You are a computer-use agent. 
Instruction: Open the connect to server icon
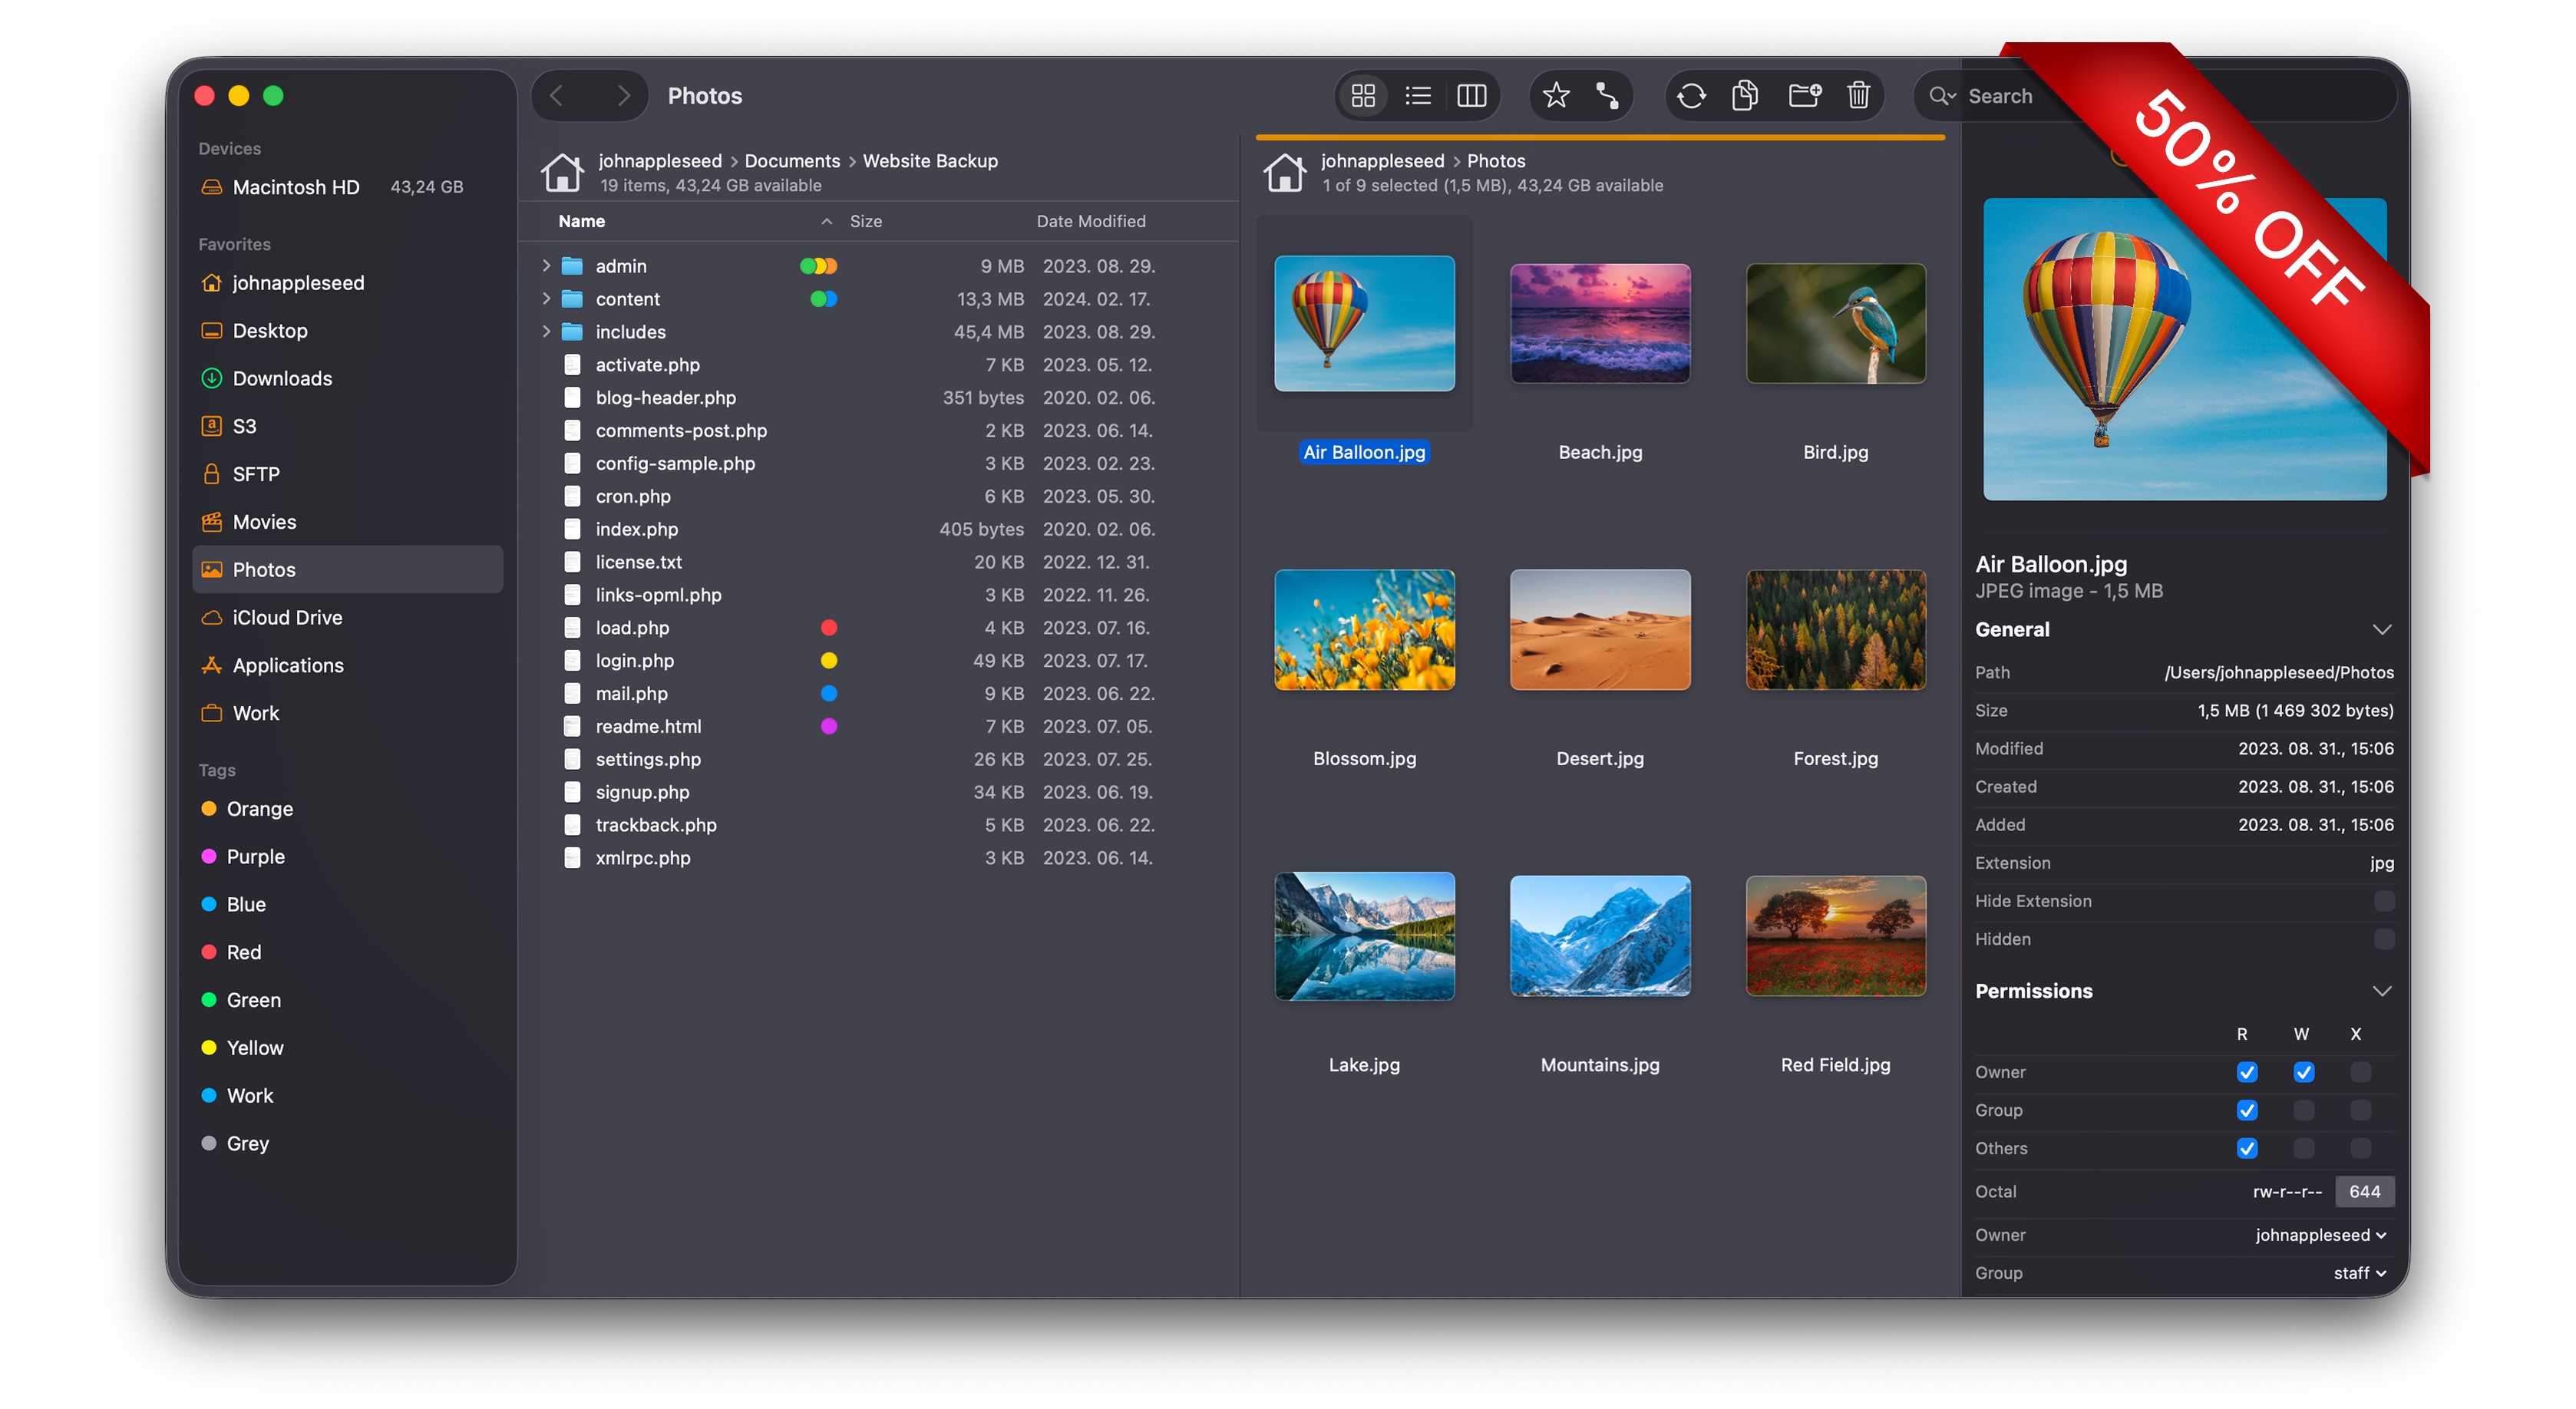1607,96
